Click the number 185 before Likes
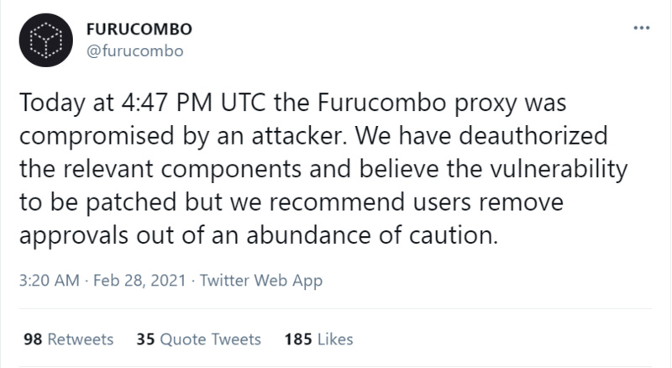This screenshot has height=368, width=672. [x=299, y=339]
